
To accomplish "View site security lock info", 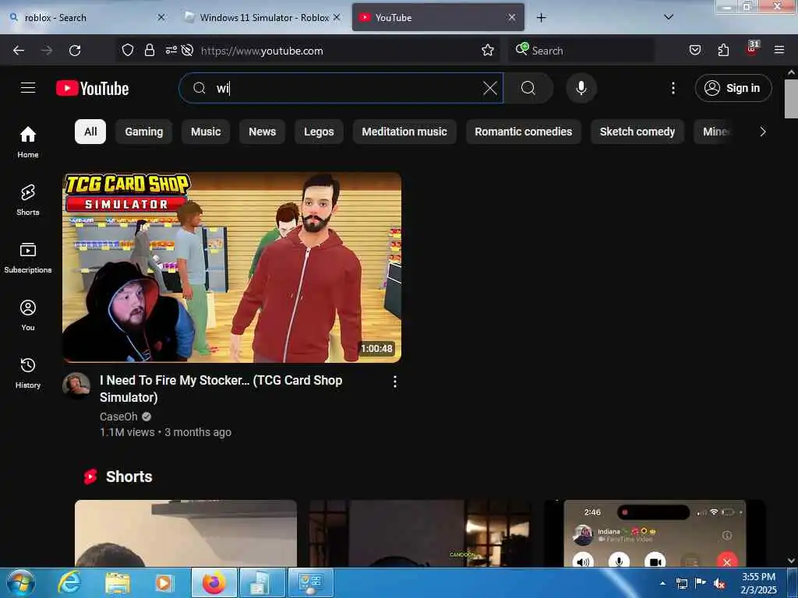I will (149, 50).
